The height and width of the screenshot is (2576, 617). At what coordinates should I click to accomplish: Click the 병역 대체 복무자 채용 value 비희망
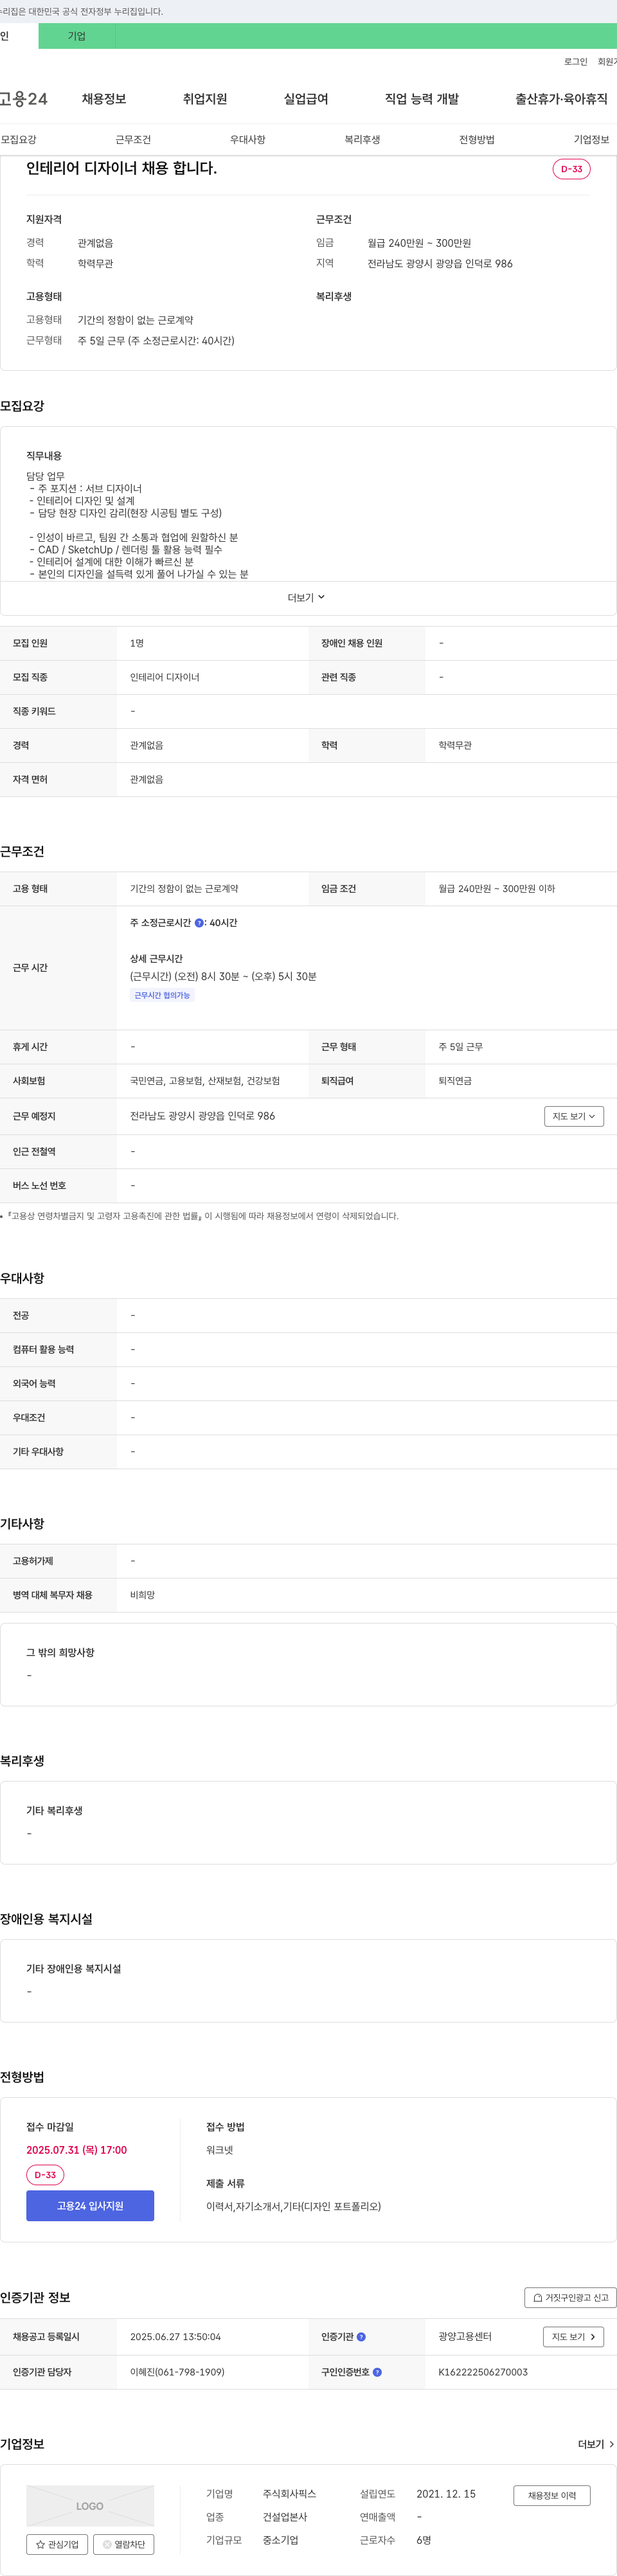142,1595
